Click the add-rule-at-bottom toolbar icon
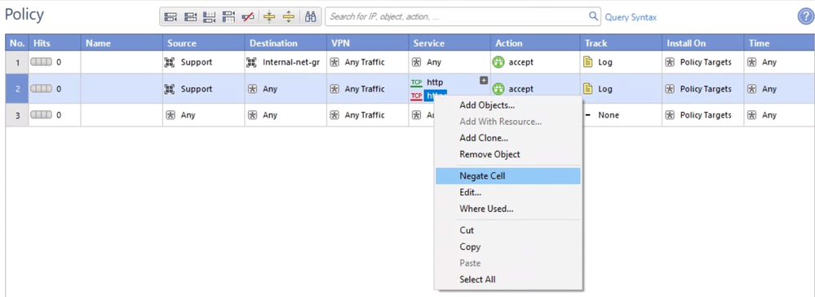 [209, 16]
